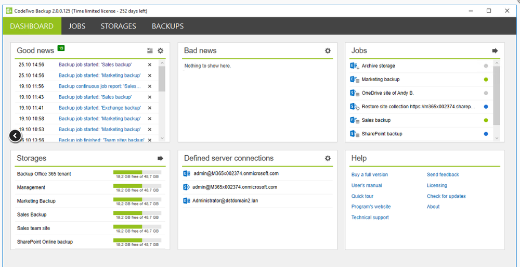The image size is (520, 267).
Task: Open 'Backup job started: Exchange backup' entry
Action: click(x=100, y=108)
